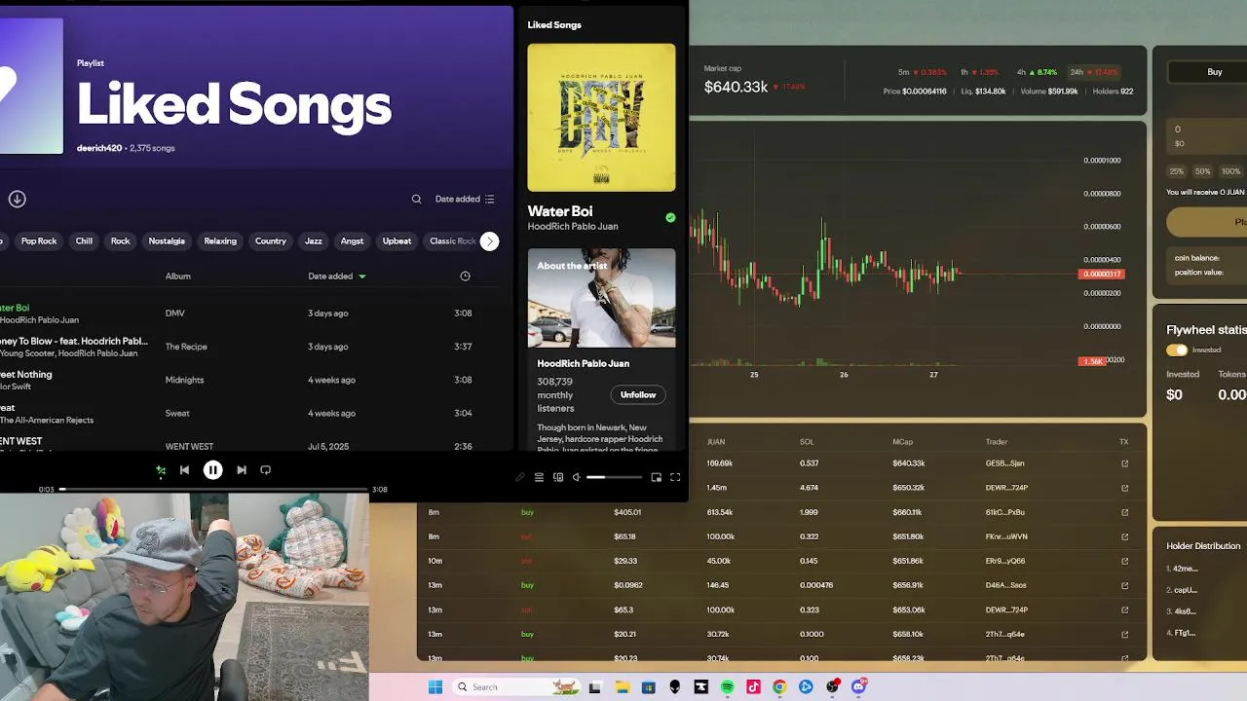This screenshot has height=701, width=1247.
Task: Select the Angst genre filter
Action: tap(352, 240)
